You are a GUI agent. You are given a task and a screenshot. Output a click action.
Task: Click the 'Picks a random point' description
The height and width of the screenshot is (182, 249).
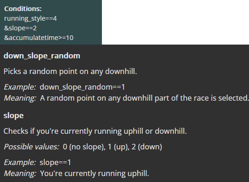[x=70, y=72]
